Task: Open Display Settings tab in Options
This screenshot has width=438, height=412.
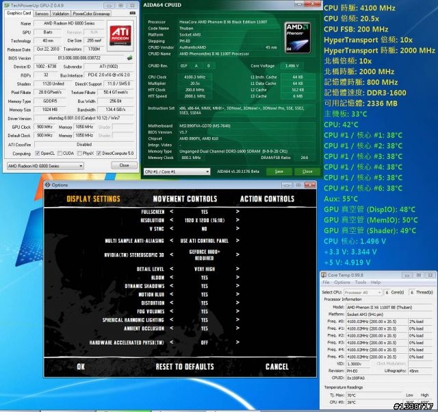Action: 93,199
